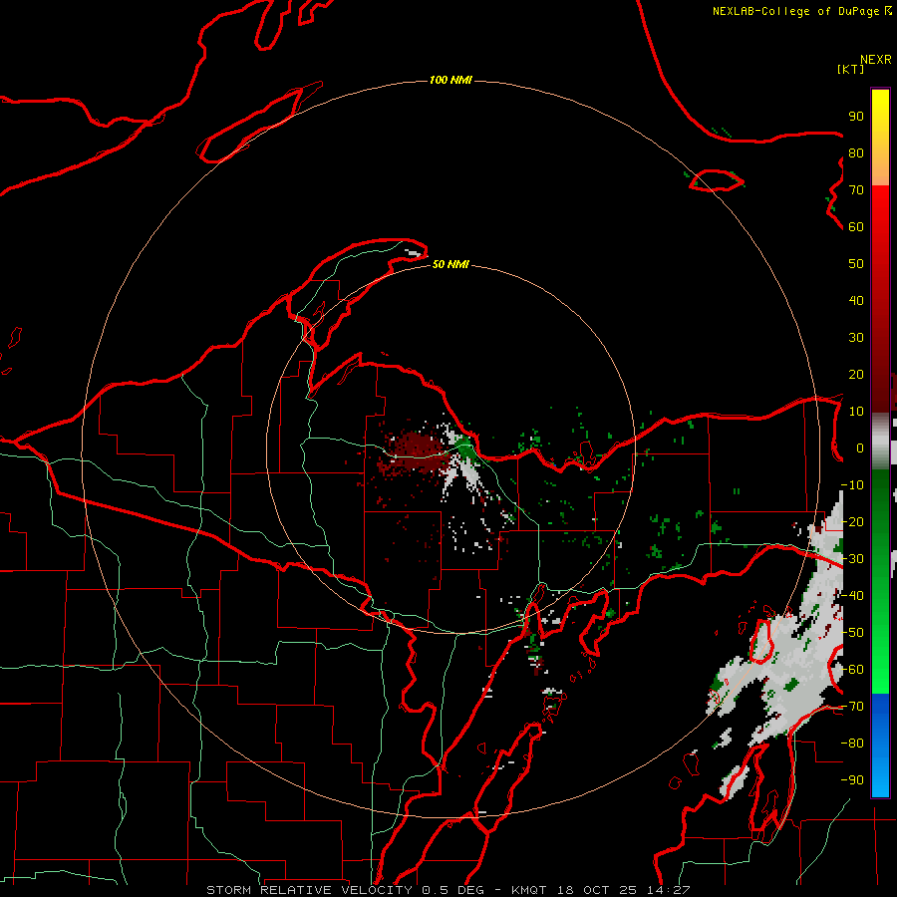Click the scale value 60

[856, 226]
